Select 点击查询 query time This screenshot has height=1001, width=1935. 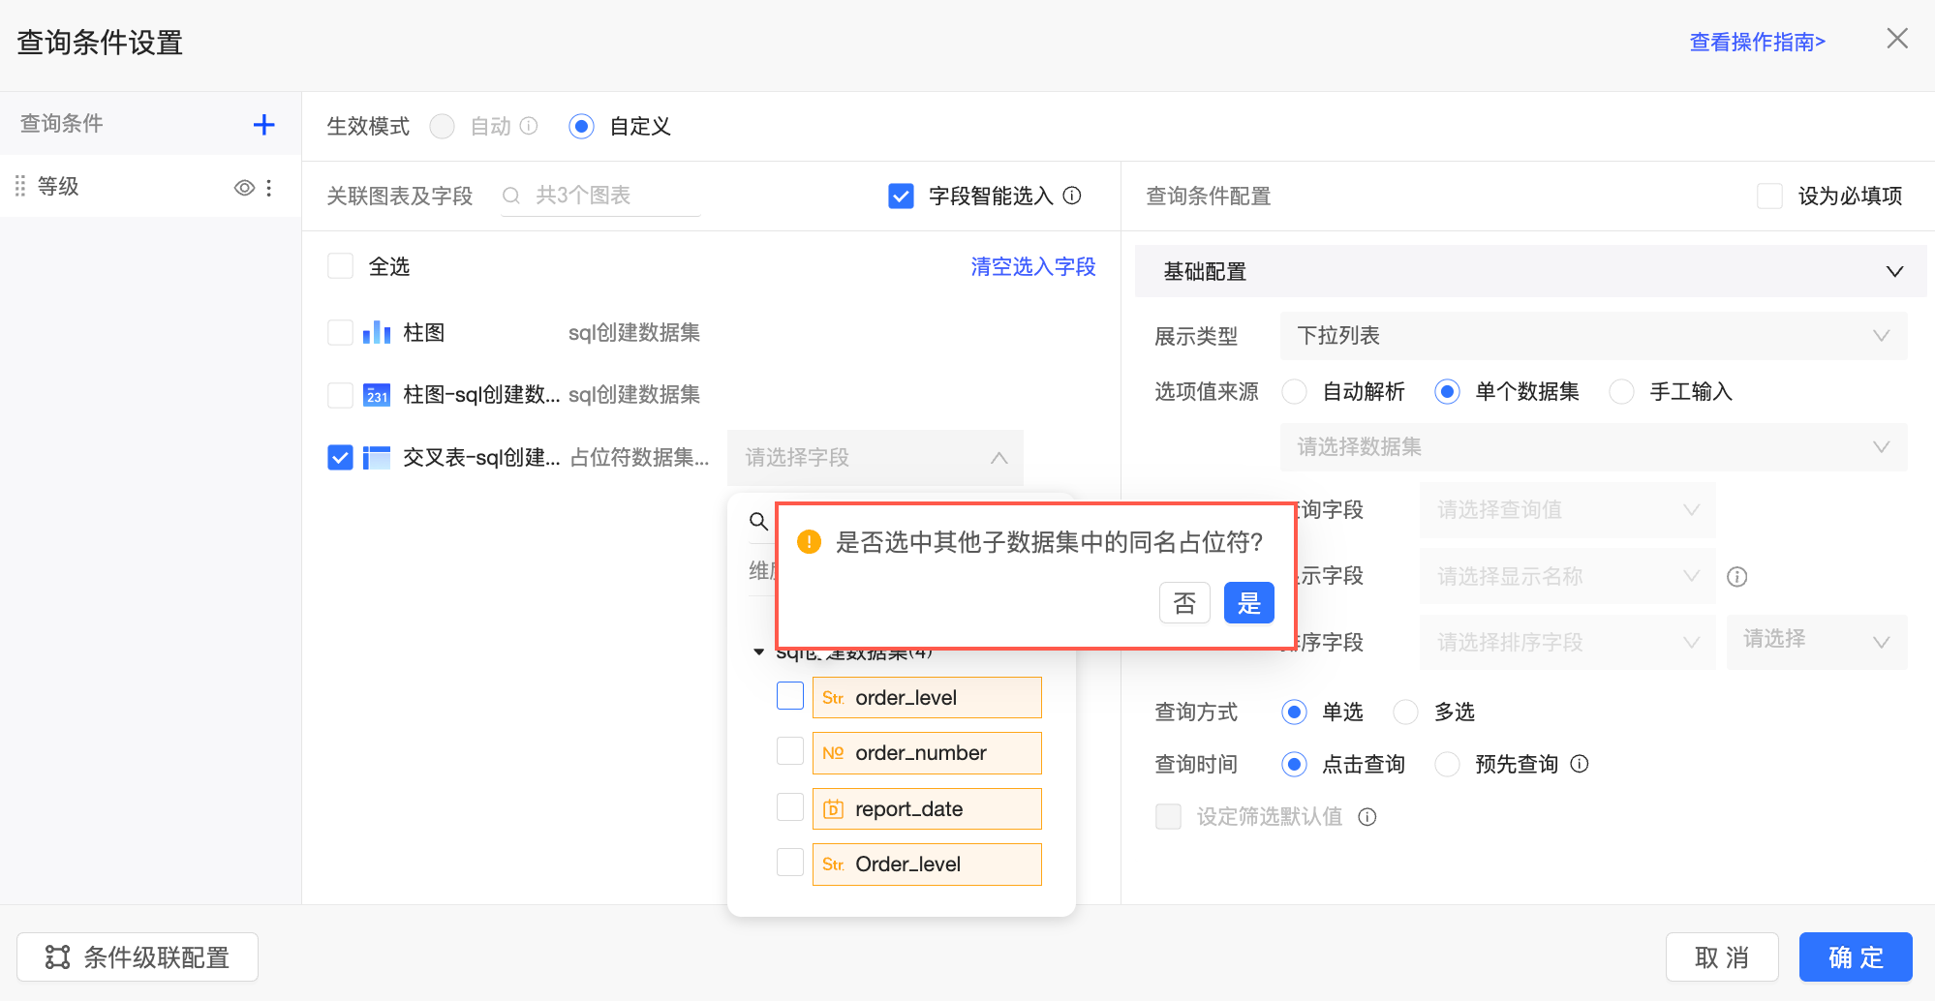click(1294, 765)
